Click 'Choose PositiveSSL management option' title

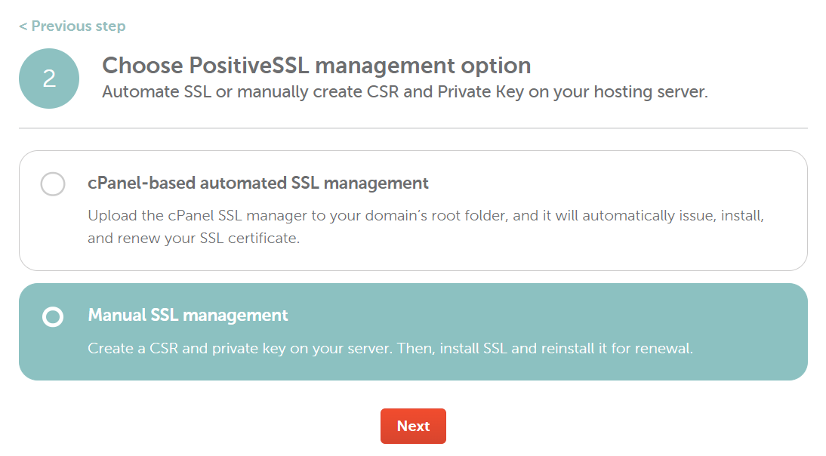pyautogui.click(x=316, y=65)
